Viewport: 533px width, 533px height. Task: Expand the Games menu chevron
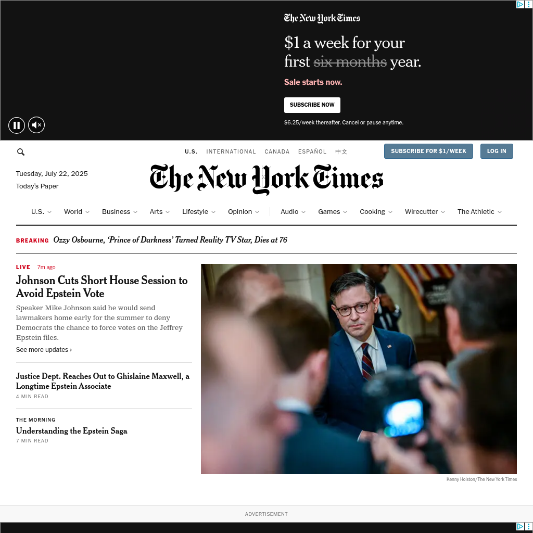coord(345,212)
